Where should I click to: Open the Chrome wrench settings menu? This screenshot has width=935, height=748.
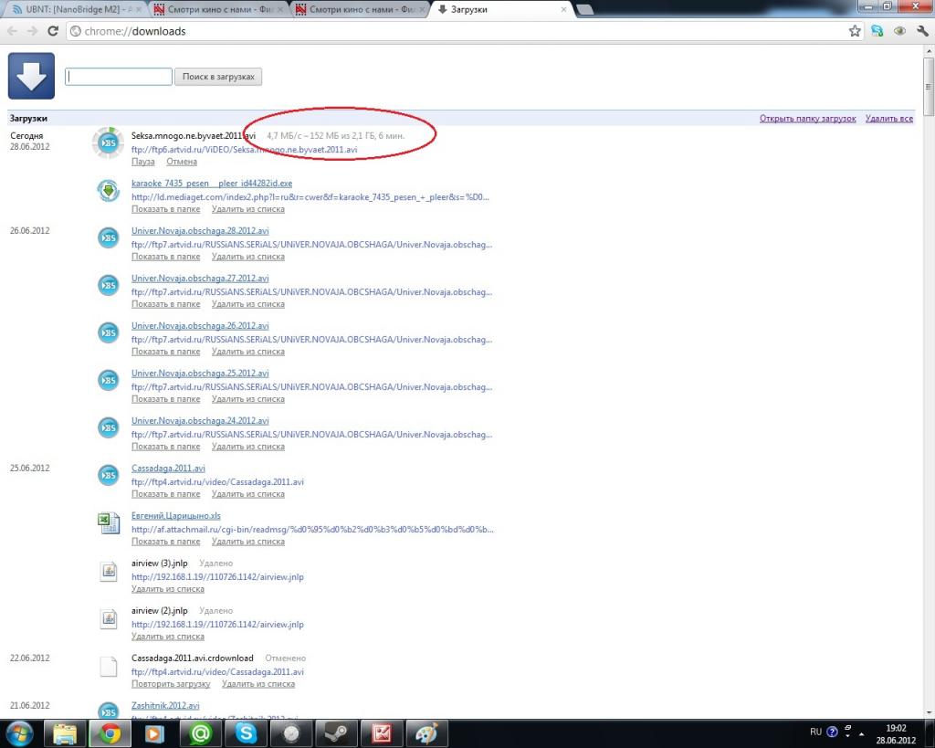point(922,31)
